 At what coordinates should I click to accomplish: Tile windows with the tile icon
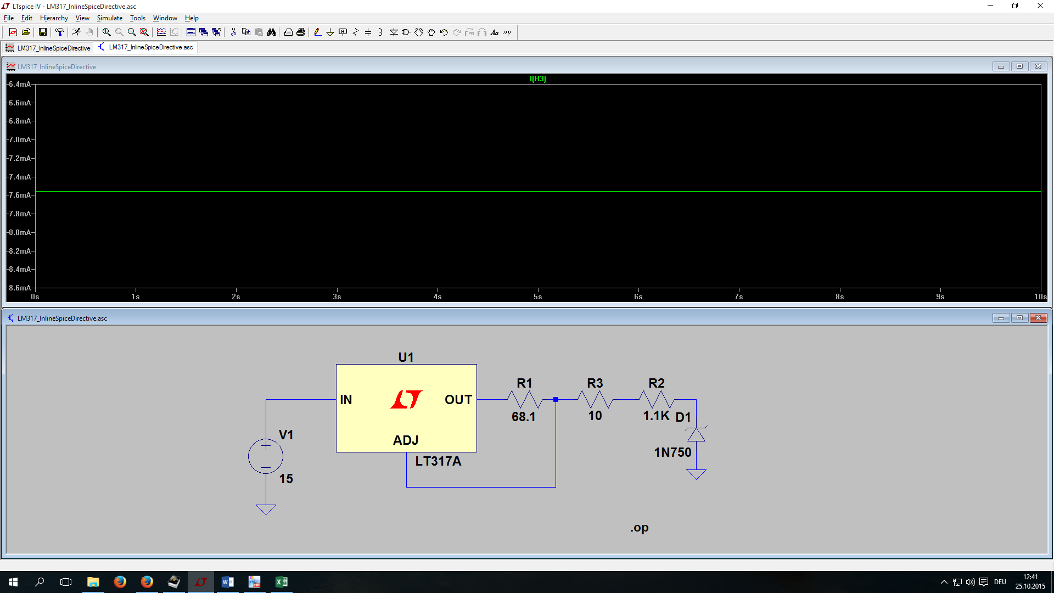click(x=191, y=32)
